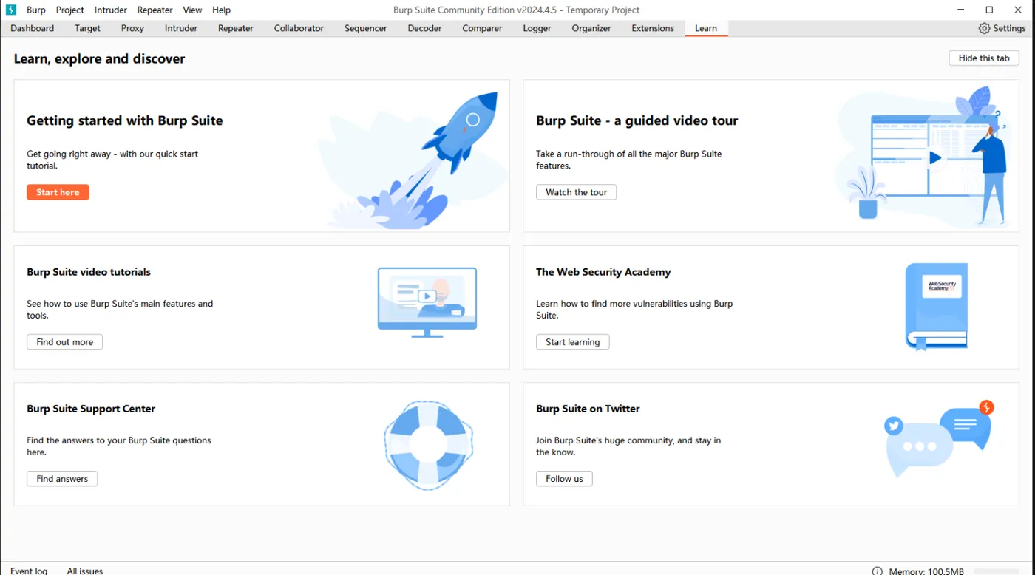Open the Burp menu
Image resolution: width=1035 pixels, height=575 pixels.
click(x=36, y=10)
